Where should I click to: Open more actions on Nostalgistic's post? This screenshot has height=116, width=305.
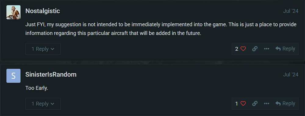tap(267, 49)
